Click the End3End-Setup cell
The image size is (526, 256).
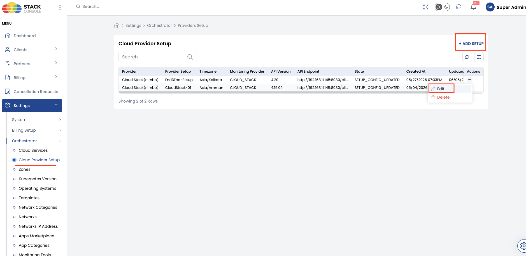(179, 80)
